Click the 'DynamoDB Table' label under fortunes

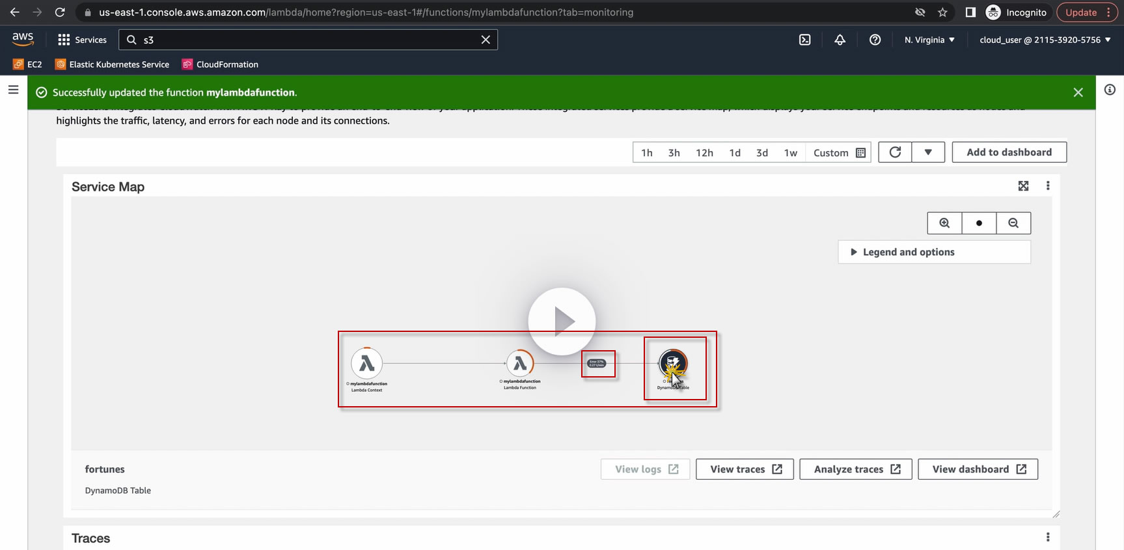[118, 491]
